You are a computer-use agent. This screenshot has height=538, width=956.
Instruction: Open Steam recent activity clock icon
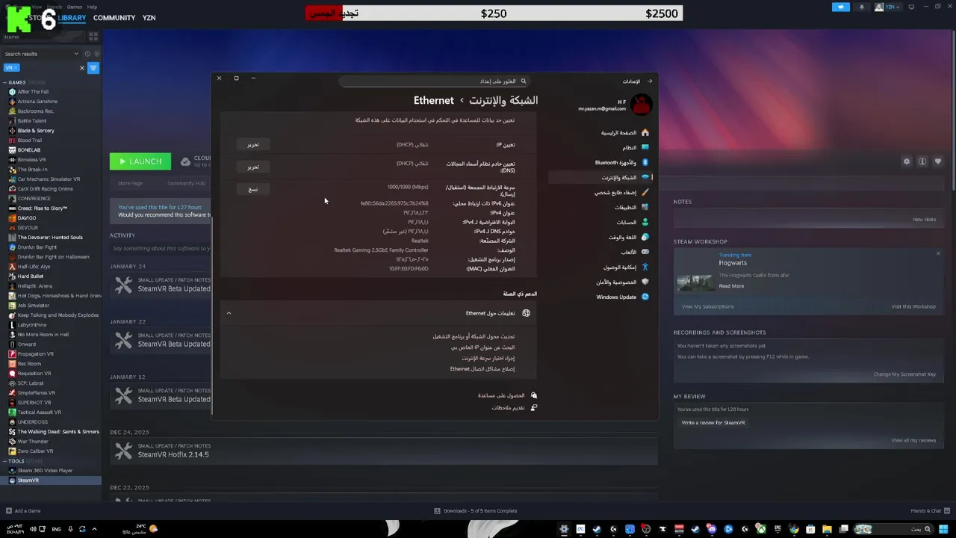point(87,54)
